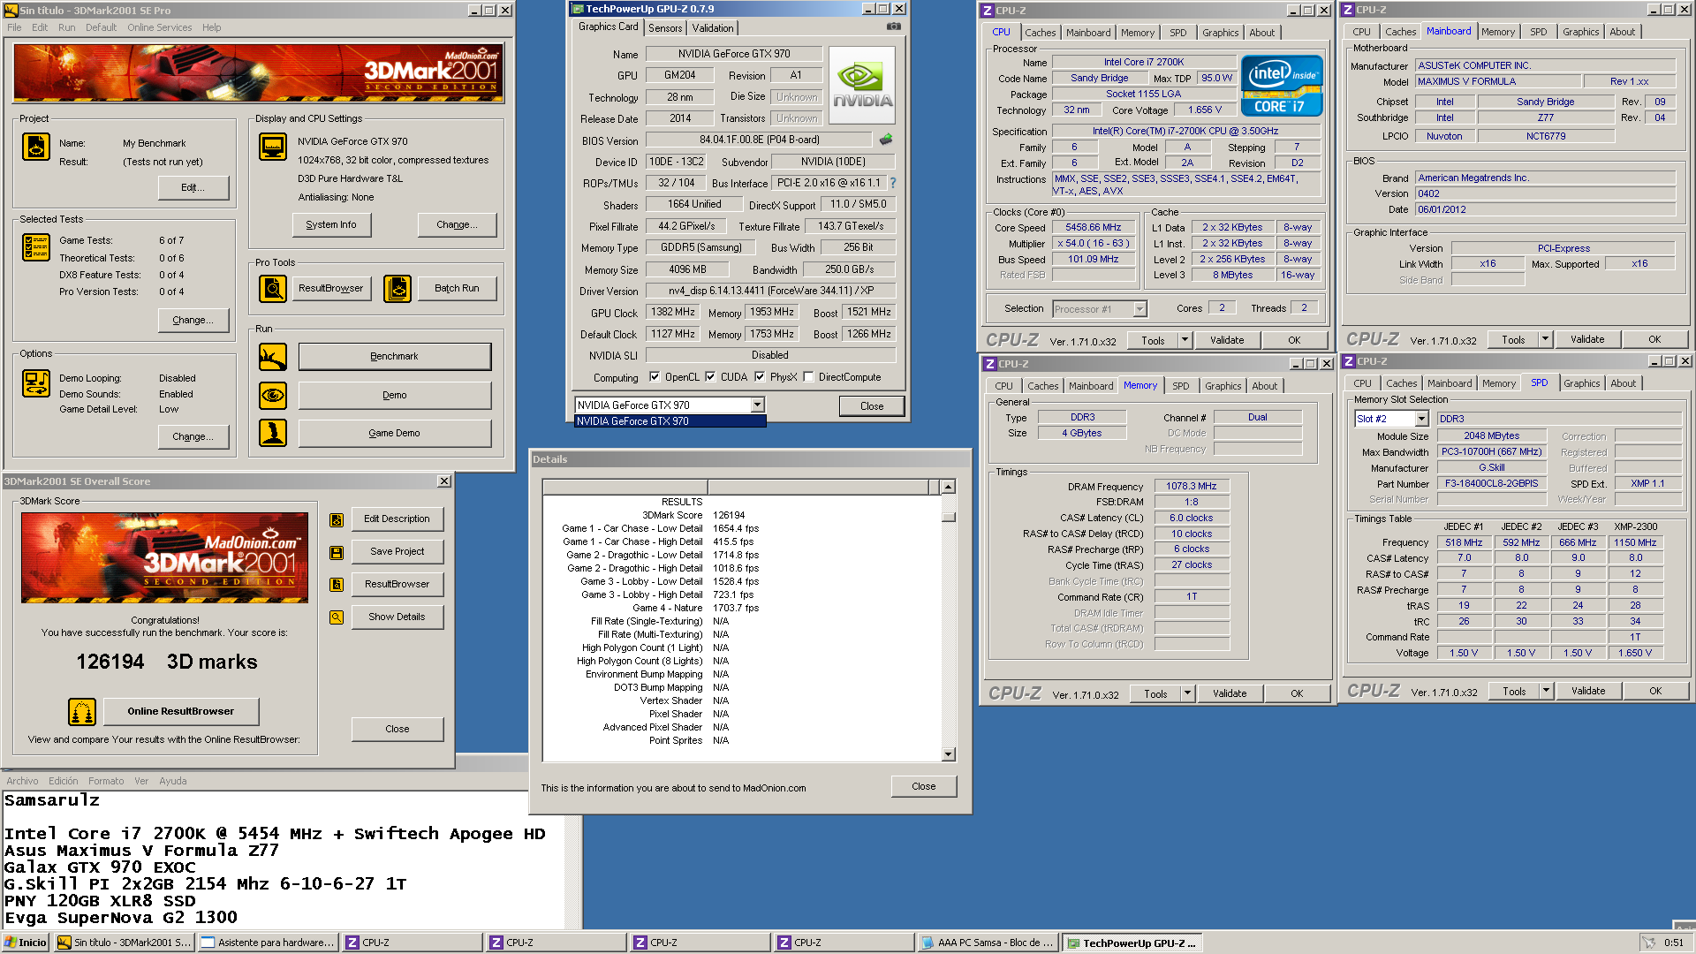Screen dimensions: 1696x954
Task: Open the Online Services menu in 3DMark
Action: (x=159, y=27)
